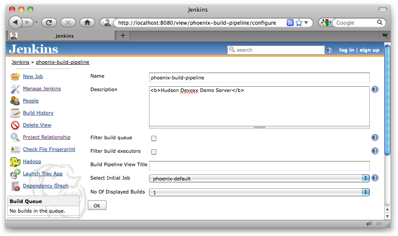This screenshot has width=398, height=236.
Task: Click the Jenkins header logo
Action: [33, 49]
